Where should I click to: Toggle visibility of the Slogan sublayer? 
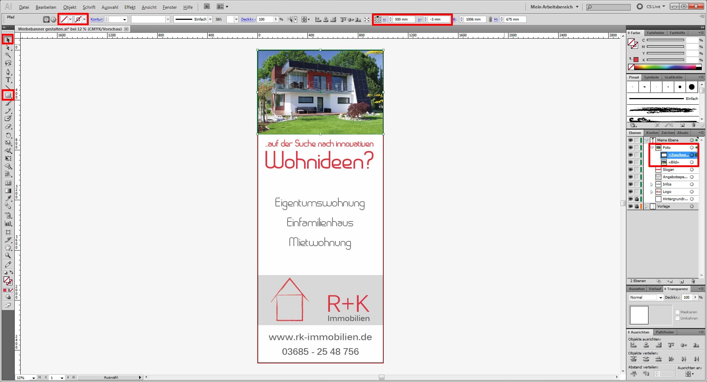631,169
